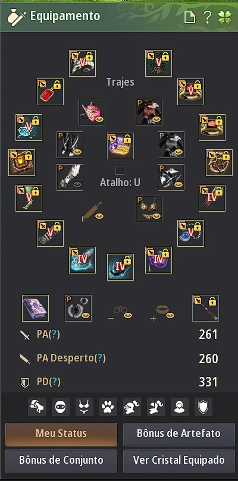Open Bônus de Artefato
This screenshot has height=481, width=238.
(x=178, y=434)
